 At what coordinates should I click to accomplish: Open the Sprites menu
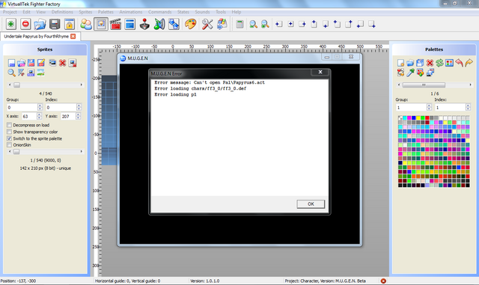coord(85,12)
